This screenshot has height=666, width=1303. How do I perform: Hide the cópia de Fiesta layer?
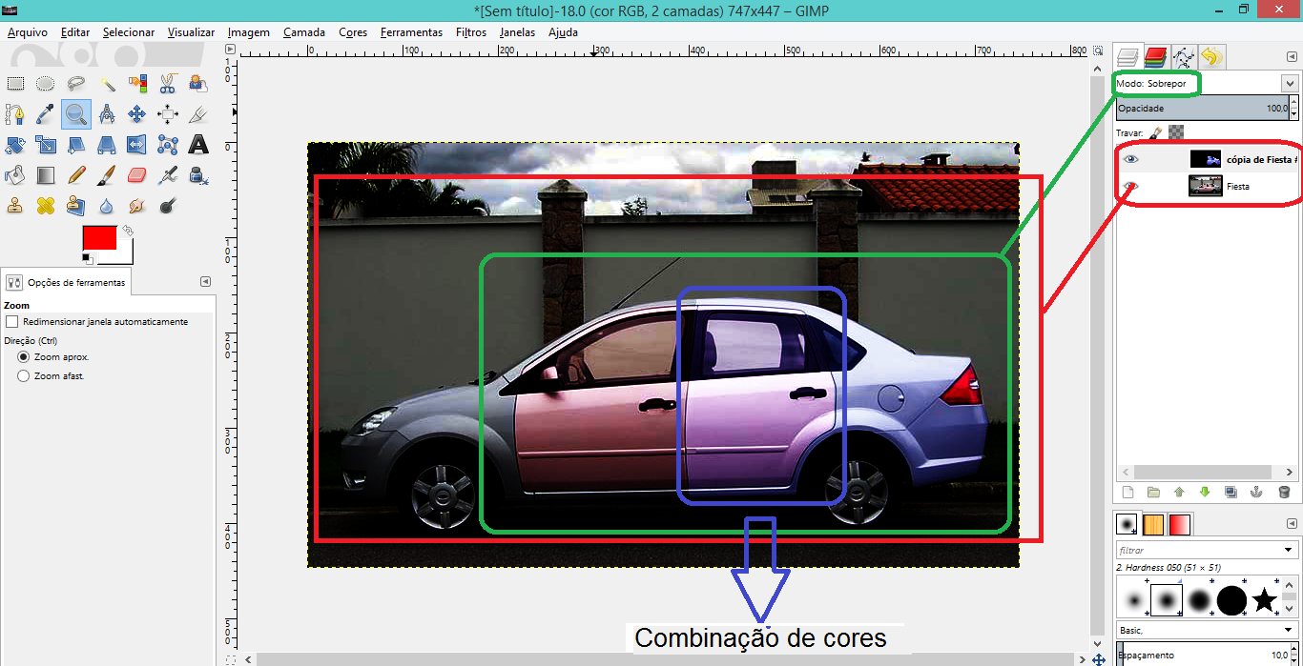[1131, 160]
